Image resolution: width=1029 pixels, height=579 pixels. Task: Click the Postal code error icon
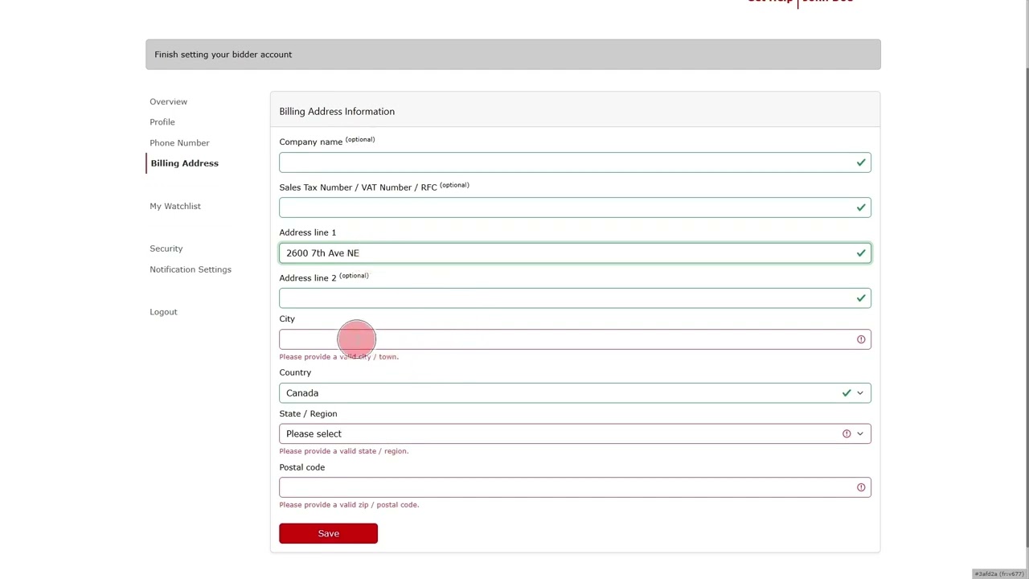(861, 487)
